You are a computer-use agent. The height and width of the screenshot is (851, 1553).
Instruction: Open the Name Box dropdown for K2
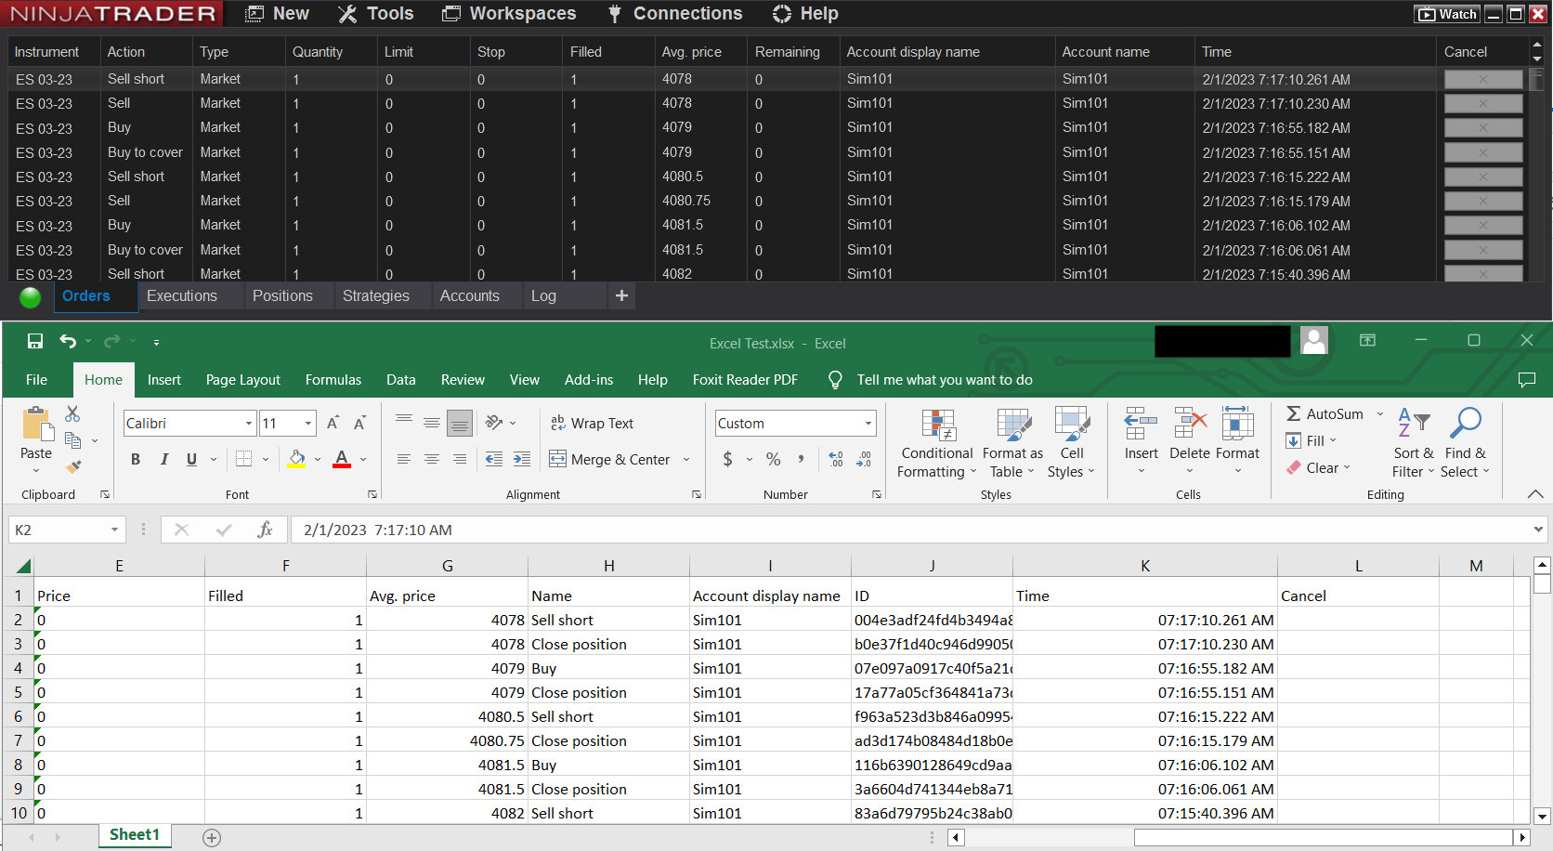(x=114, y=530)
